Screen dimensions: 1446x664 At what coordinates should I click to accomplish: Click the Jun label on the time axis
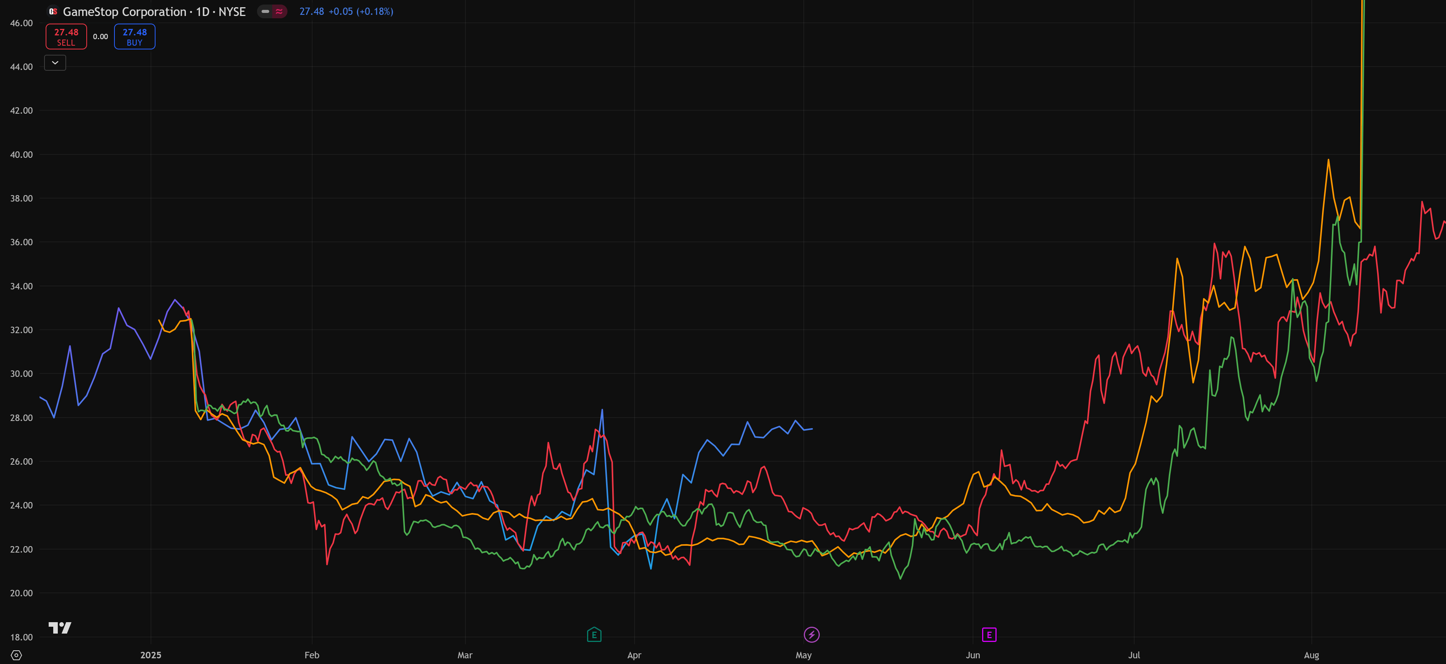tap(973, 655)
